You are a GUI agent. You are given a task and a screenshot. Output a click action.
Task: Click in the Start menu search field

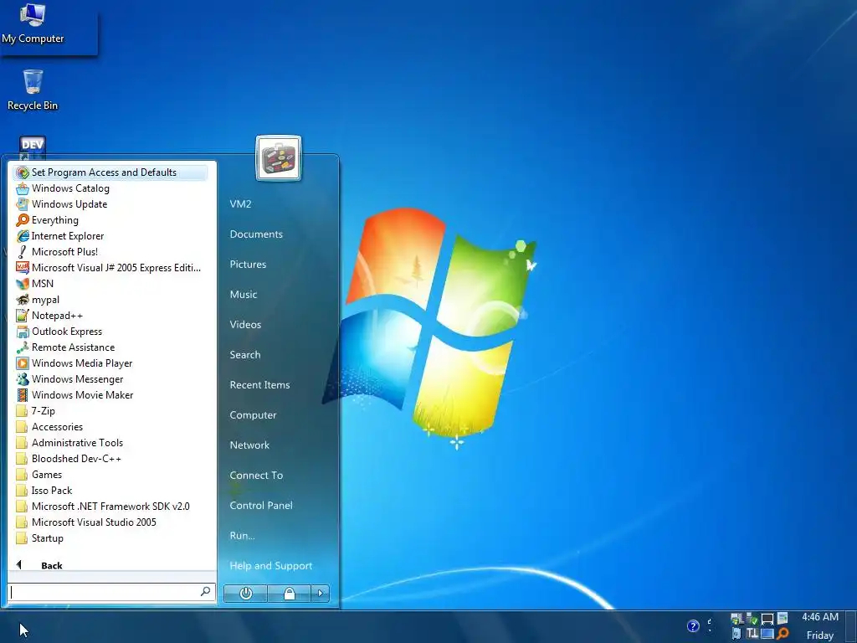point(111,592)
